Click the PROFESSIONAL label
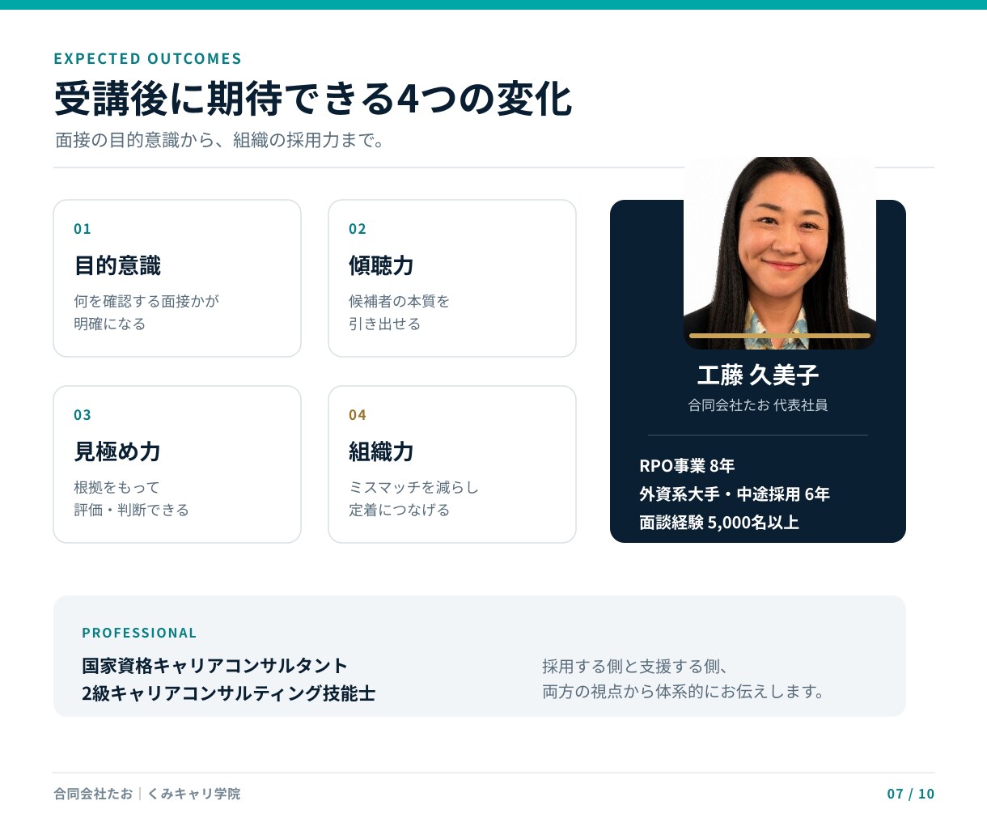Image resolution: width=987 pixels, height=822 pixels. coord(139,633)
